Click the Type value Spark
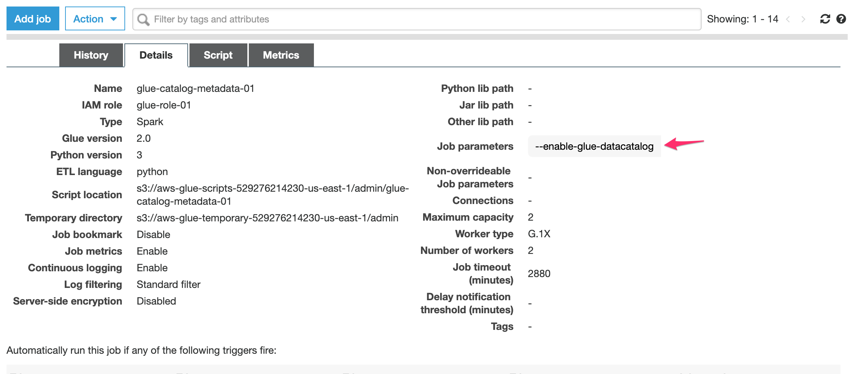Viewport: 860px width, 374px height. point(150,122)
